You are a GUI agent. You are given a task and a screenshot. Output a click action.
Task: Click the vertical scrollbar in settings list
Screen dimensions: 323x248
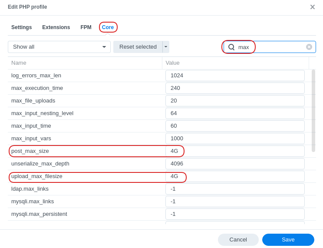point(313,111)
